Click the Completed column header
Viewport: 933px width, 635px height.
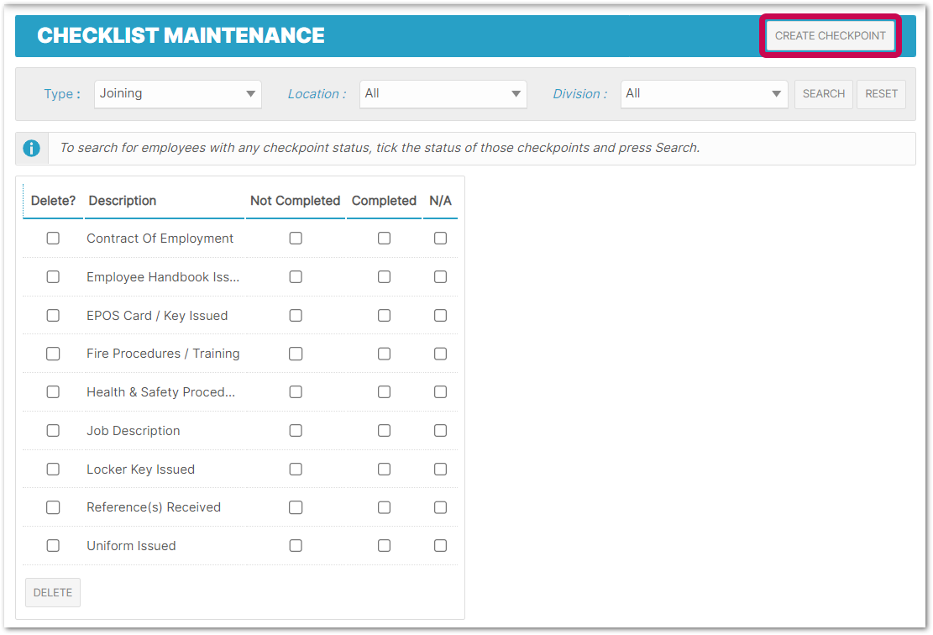click(x=384, y=201)
